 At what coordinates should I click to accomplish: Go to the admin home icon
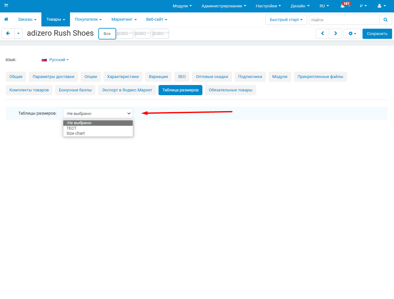click(x=6, y=19)
